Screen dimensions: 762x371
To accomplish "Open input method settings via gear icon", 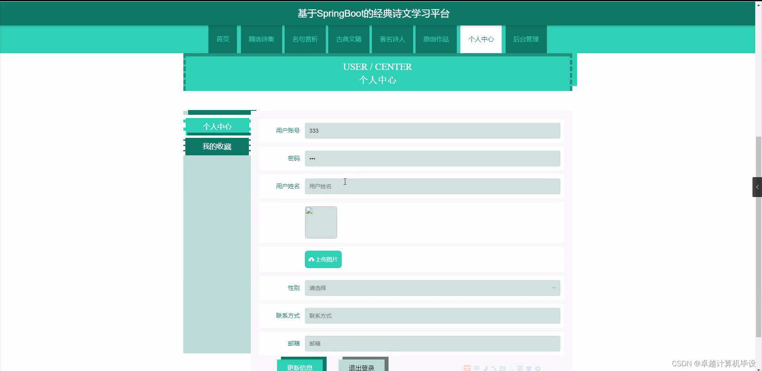I will click(539, 368).
